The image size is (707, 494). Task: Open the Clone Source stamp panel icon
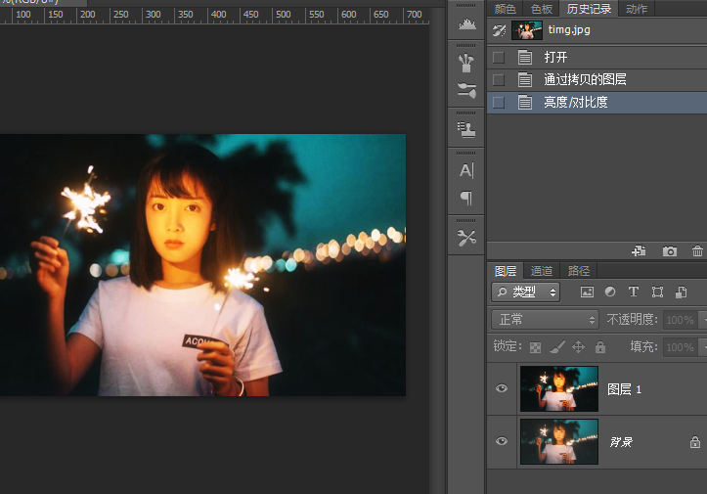pyautogui.click(x=466, y=129)
